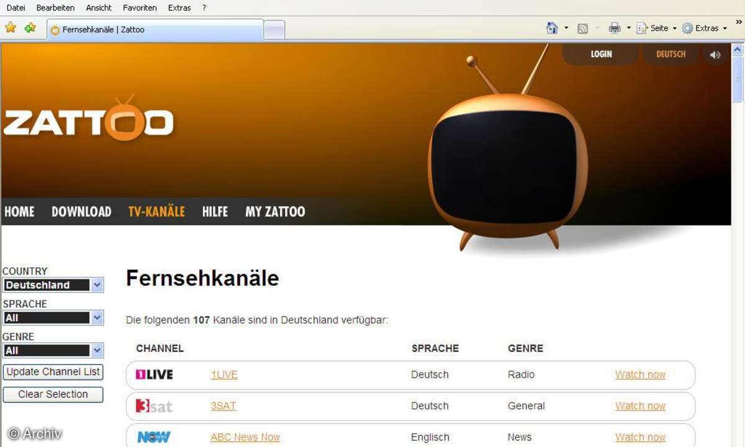Image resolution: width=745 pixels, height=447 pixels.
Task: Click the Englisch language cell
Action: [x=430, y=437]
